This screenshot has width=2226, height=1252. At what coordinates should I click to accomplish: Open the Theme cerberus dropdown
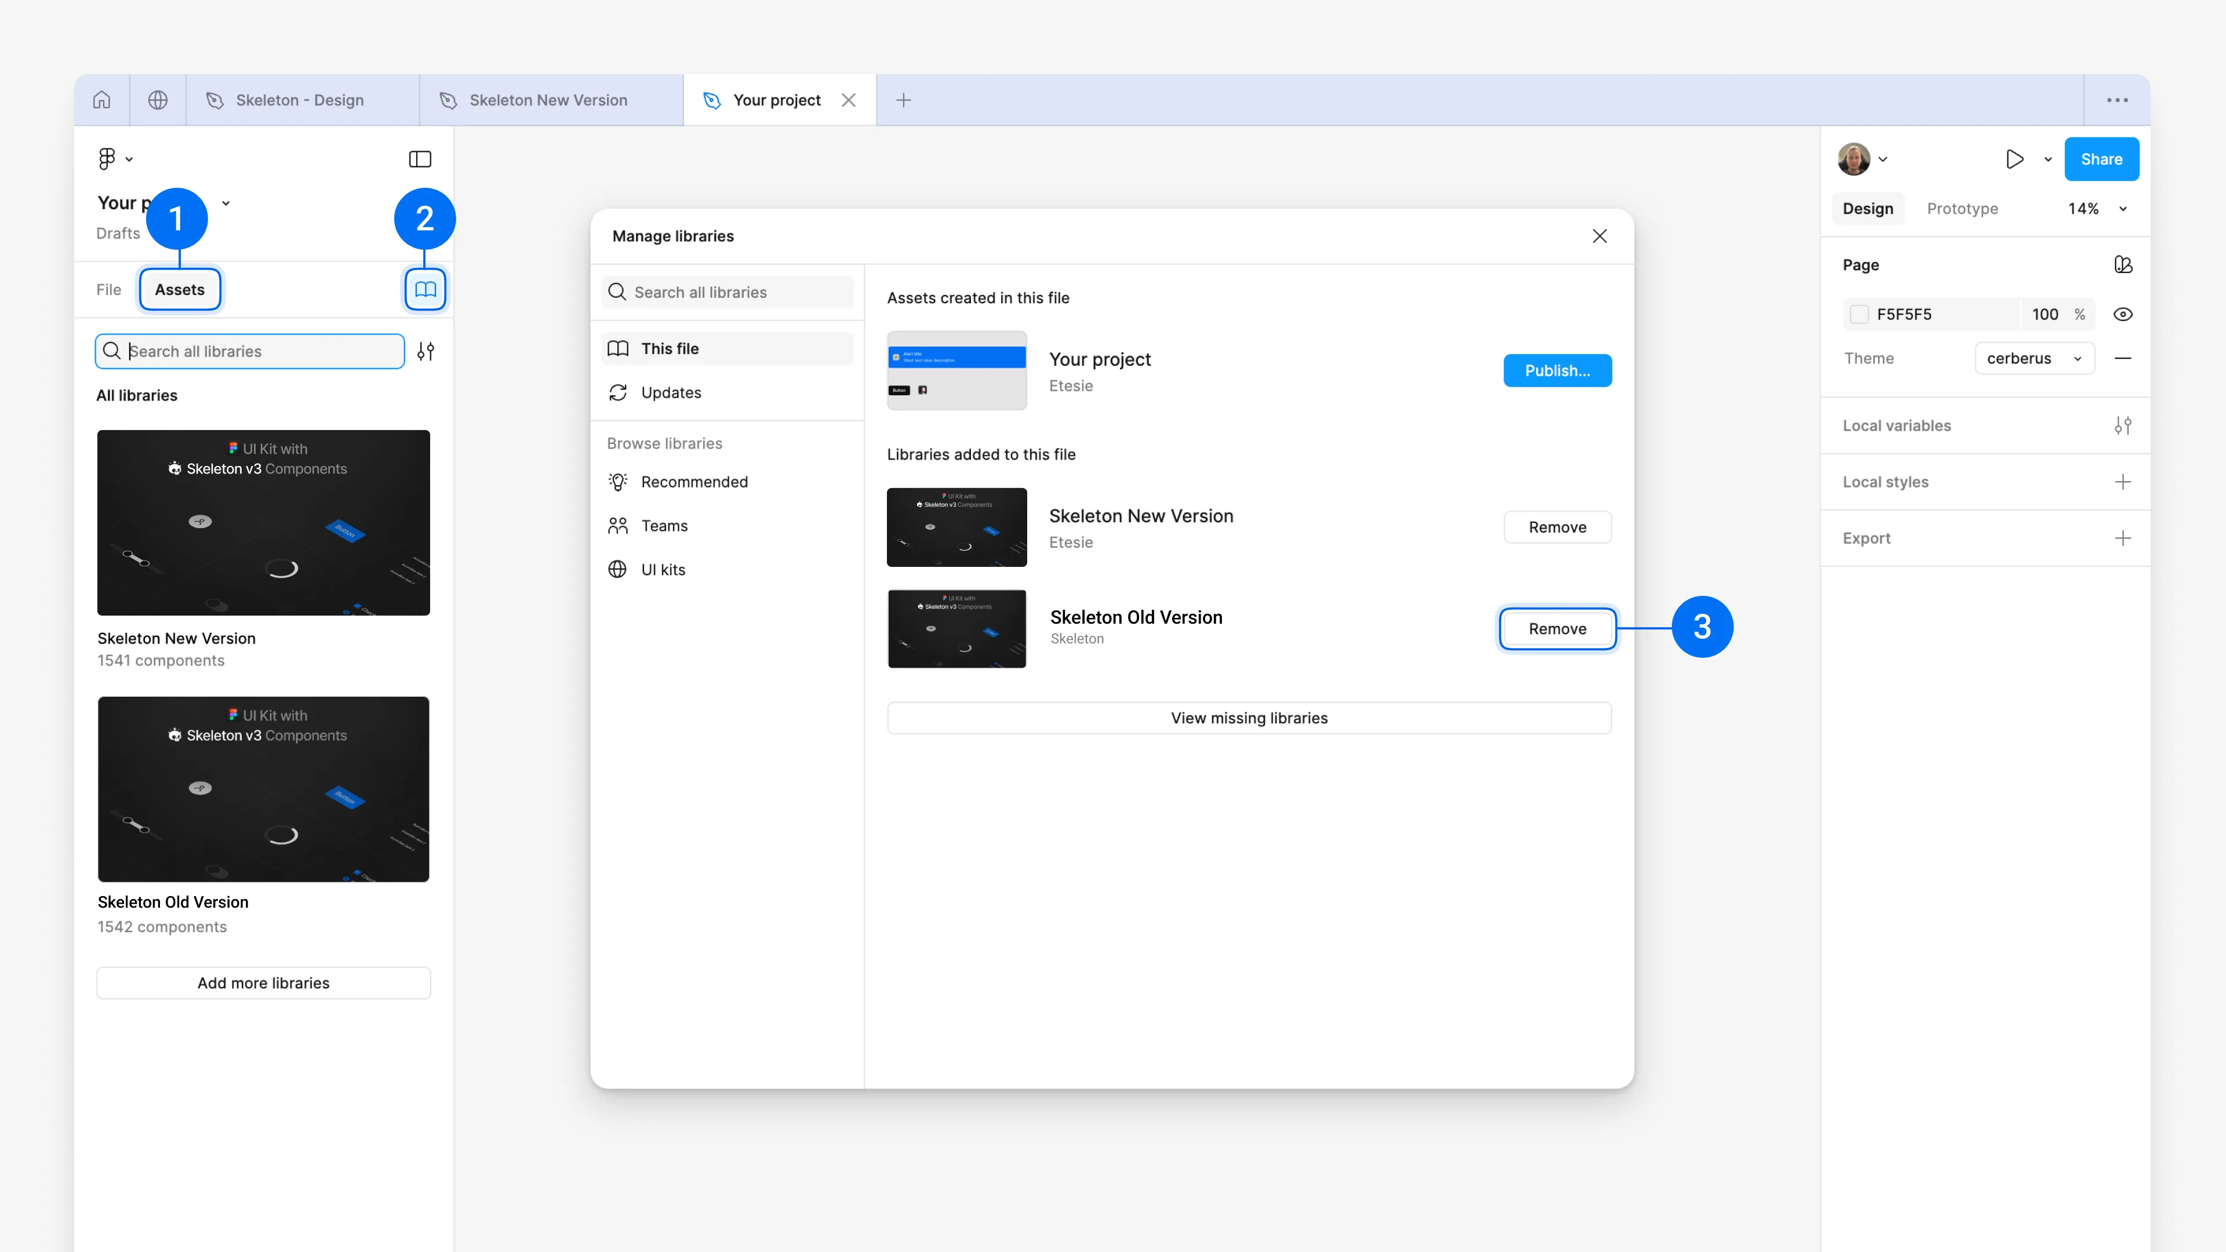[x=2034, y=358]
